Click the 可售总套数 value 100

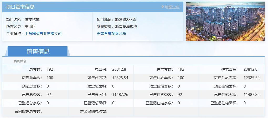[x=50, y=78]
